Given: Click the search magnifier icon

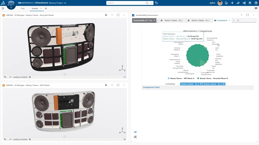Looking at the screenshot, I should (x=147, y=3).
